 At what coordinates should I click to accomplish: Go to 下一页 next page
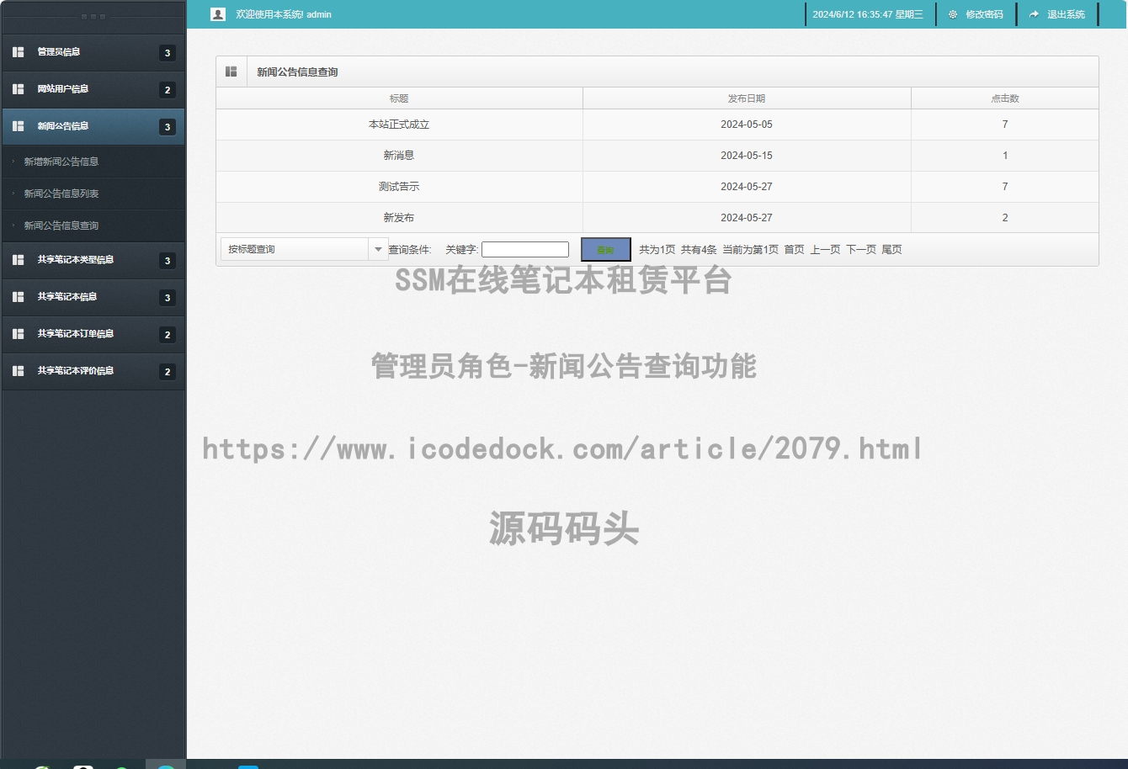click(x=861, y=250)
